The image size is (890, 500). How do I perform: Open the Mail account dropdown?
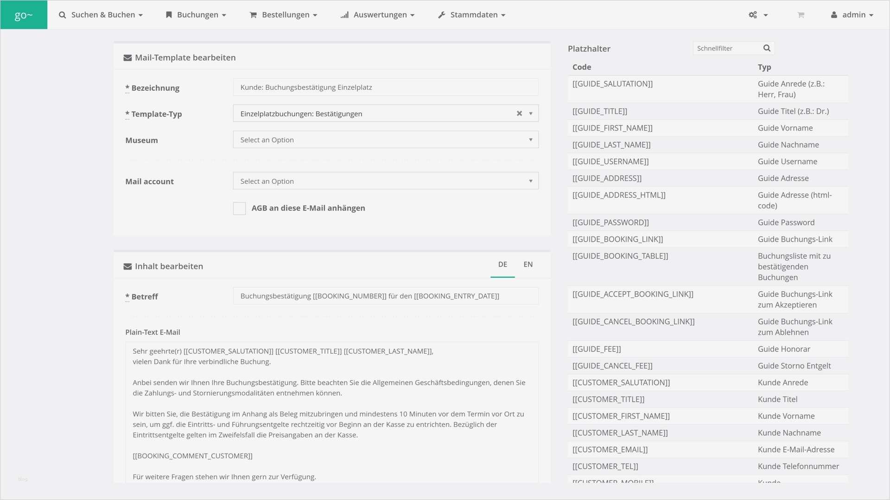(385, 181)
